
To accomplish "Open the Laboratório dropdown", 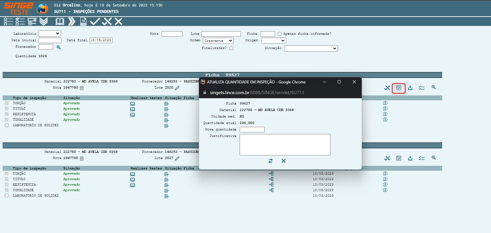I will click(x=49, y=33).
